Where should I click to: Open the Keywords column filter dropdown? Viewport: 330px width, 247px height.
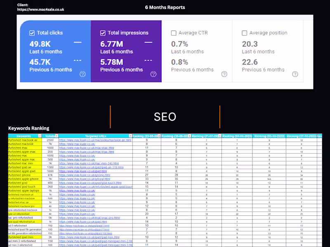[x=40, y=136]
